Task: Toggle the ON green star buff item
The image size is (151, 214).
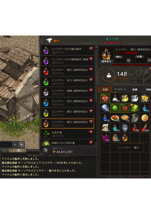Action: click(x=115, y=108)
